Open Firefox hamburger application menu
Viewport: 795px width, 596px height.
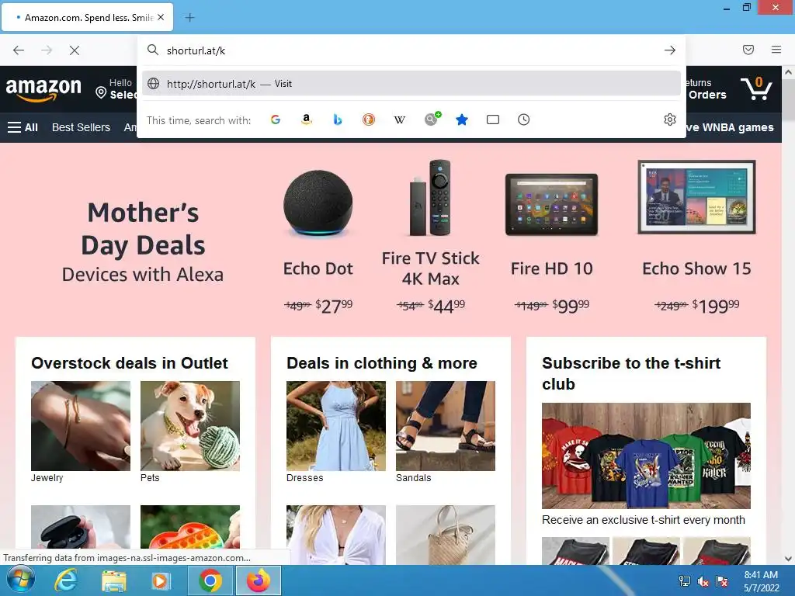coord(776,50)
